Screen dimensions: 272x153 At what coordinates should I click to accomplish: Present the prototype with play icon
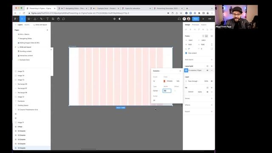click(203, 19)
